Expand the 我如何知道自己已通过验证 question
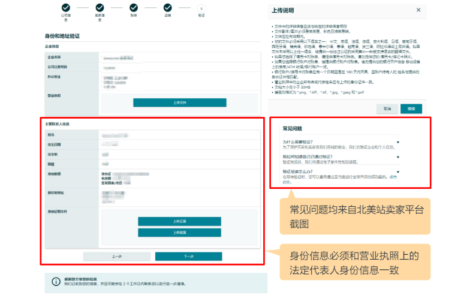 [x=397, y=156]
